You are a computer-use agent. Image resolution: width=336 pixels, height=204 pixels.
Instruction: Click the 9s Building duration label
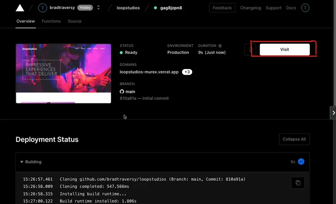[x=293, y=162]
